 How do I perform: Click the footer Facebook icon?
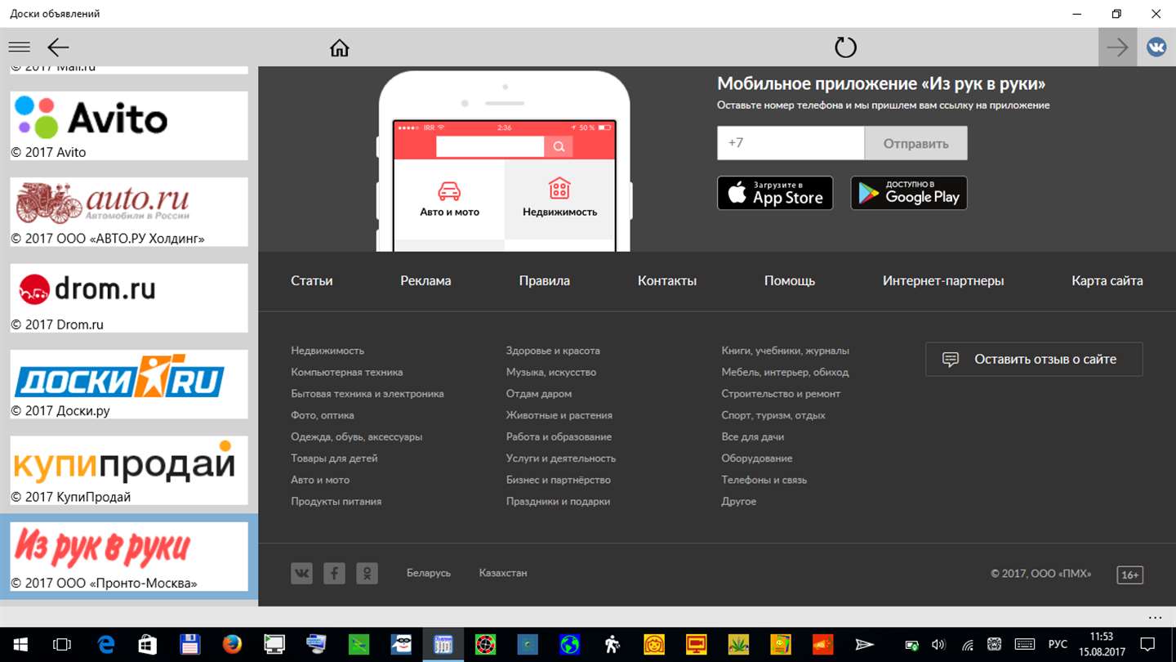[x=334, y=573]
